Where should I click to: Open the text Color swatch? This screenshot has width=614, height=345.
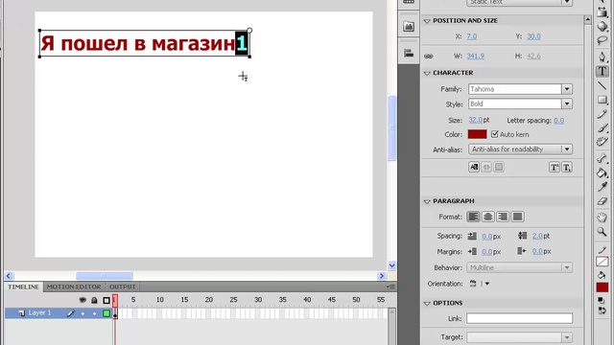pyautogui.click(x=477, y=134)
